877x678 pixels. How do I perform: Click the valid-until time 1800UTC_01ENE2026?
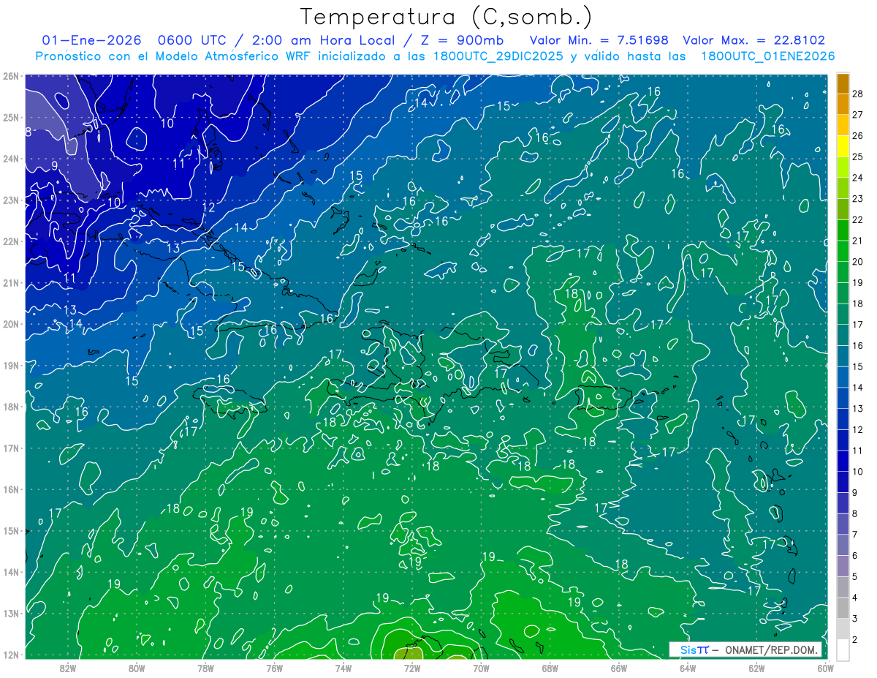[767, 56]
